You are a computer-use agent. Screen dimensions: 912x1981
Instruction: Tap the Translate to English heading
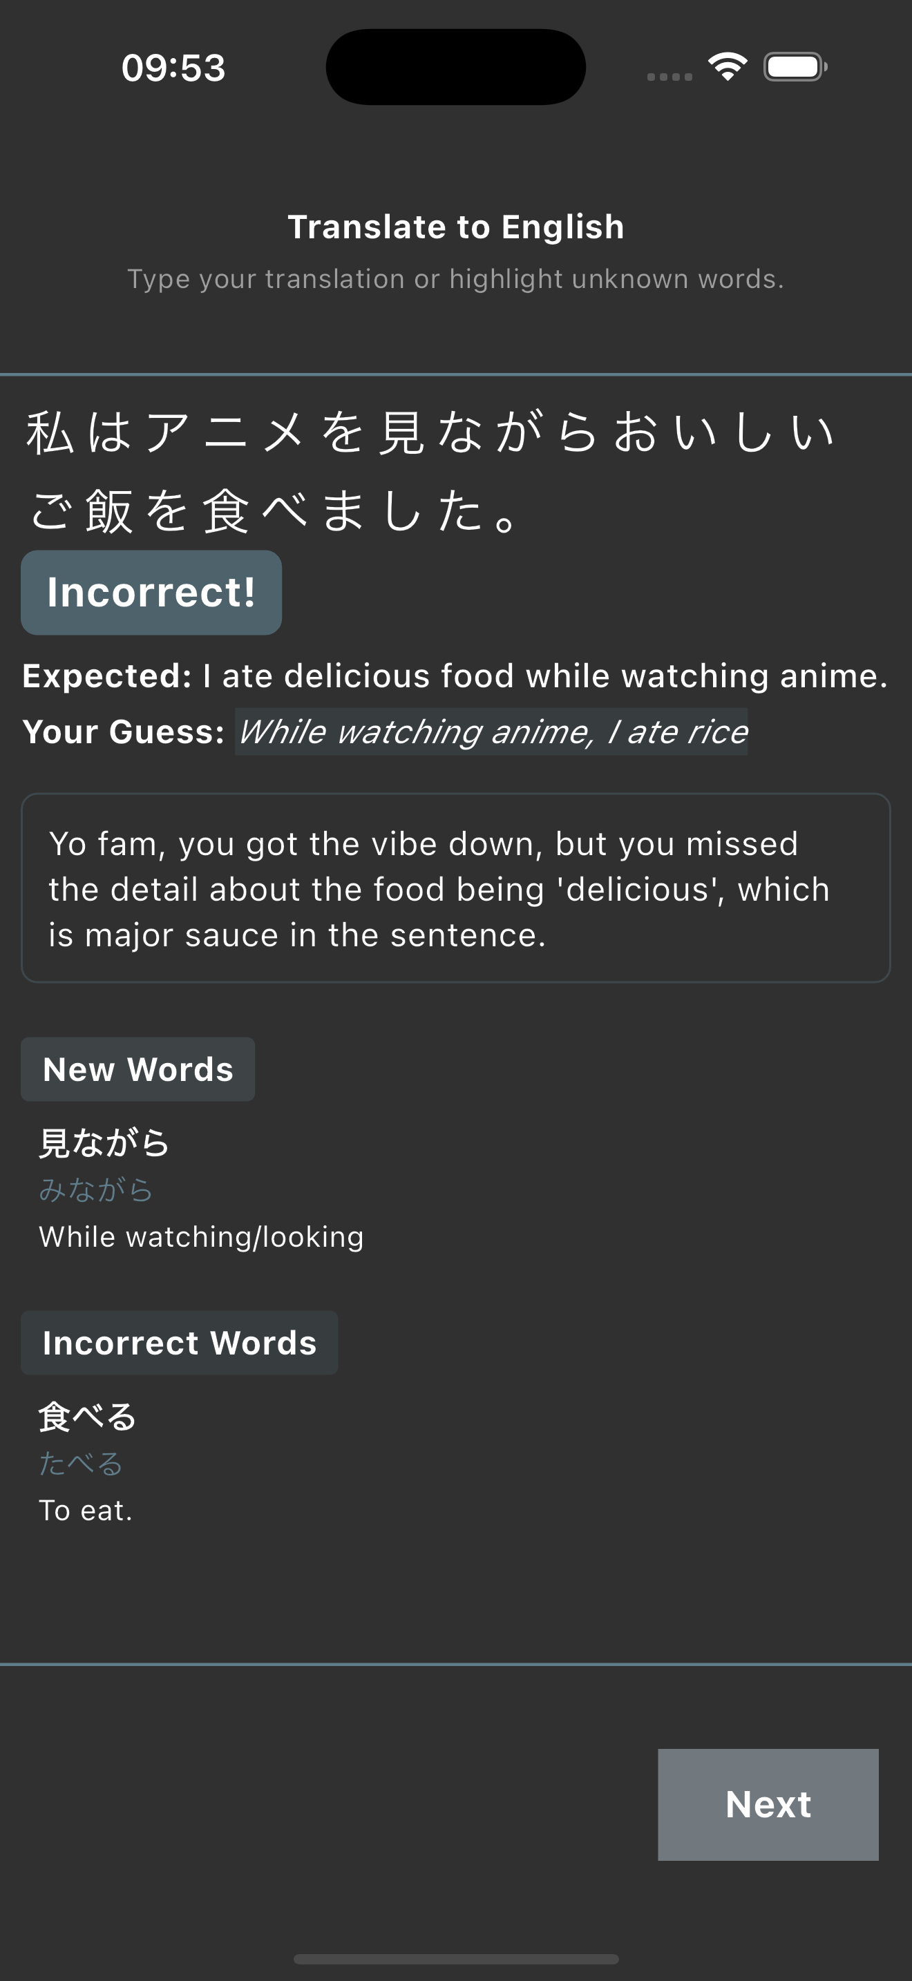click(x=455, y=225)
